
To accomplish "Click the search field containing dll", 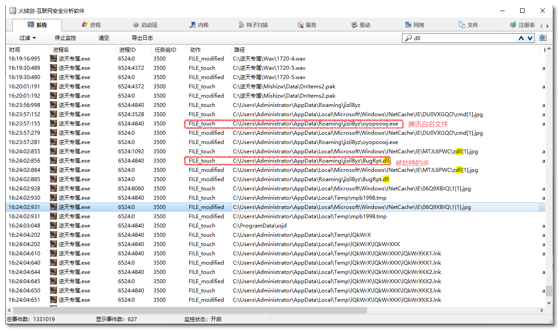I will (x=464, y=38).
